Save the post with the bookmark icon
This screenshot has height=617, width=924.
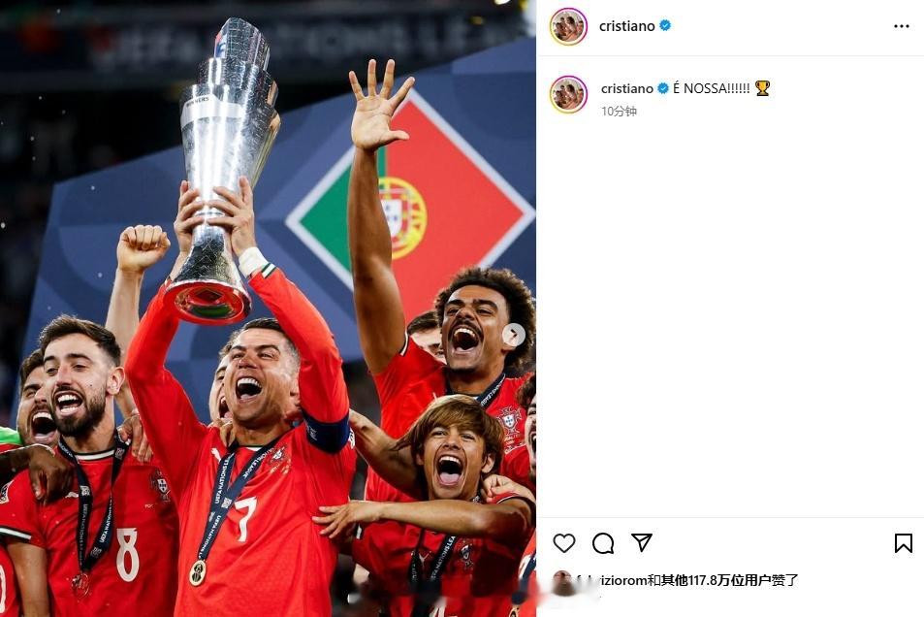903,542
